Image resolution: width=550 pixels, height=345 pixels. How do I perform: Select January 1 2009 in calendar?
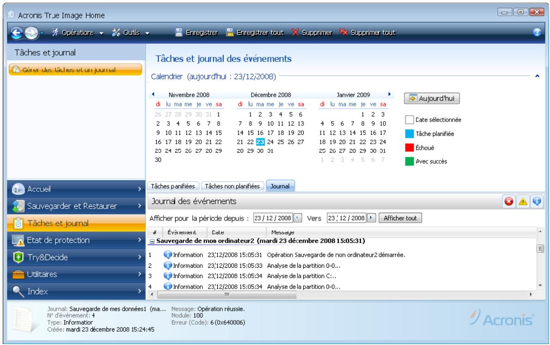(x=362, y=114)
